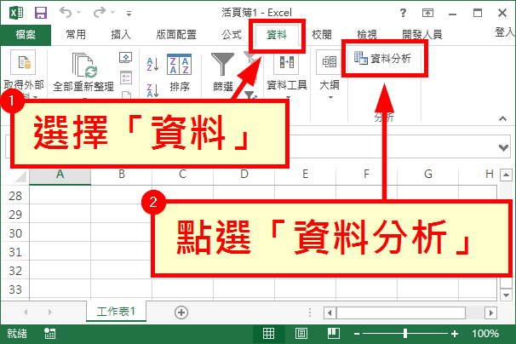516x344 pixels.
Task: Click next sheet navigation arrow
Action: pos(50,312)
